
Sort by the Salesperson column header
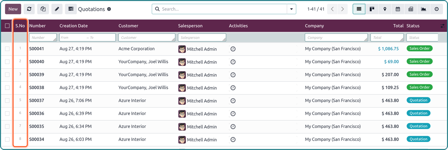coord(190,26)
